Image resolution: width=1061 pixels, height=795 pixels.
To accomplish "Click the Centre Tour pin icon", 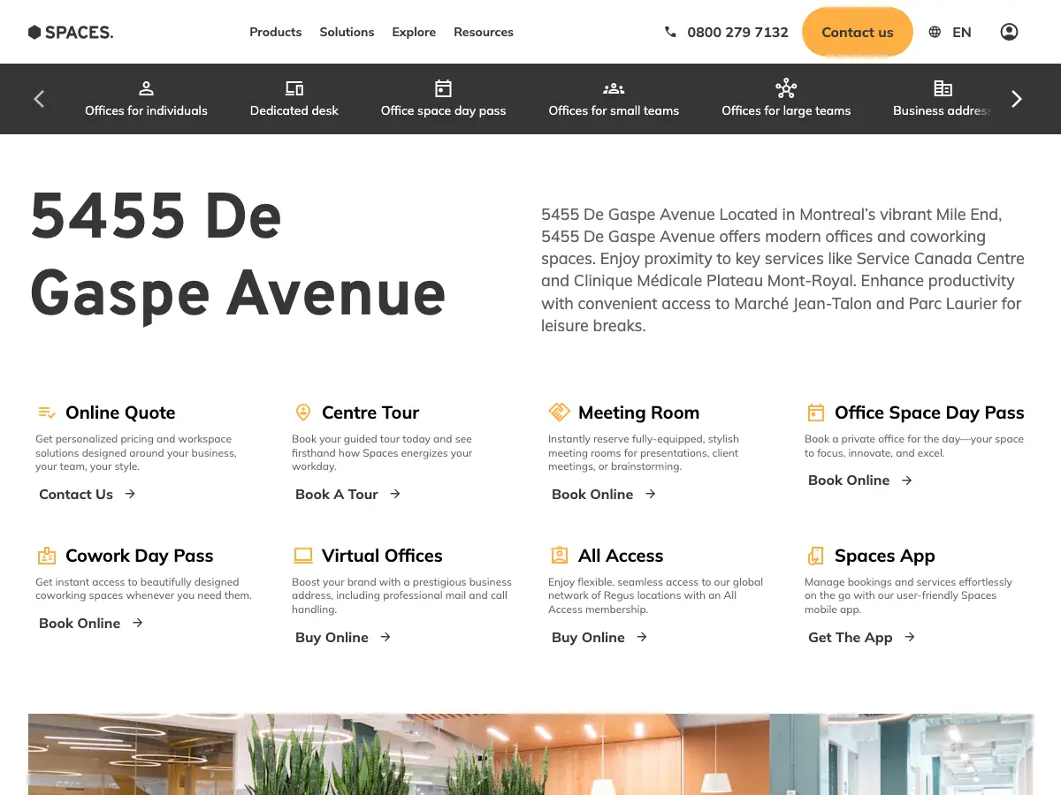I will 303,413.
